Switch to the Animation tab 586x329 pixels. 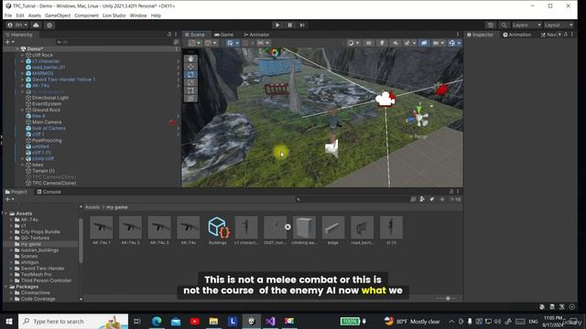click(516, 35)
